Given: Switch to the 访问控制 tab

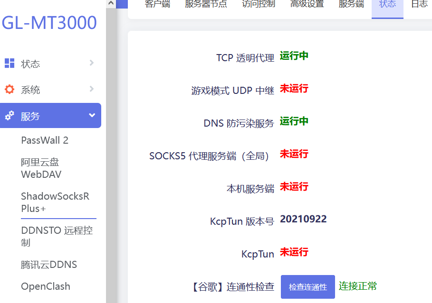Looking at the screenshot, I should point(258,4).
